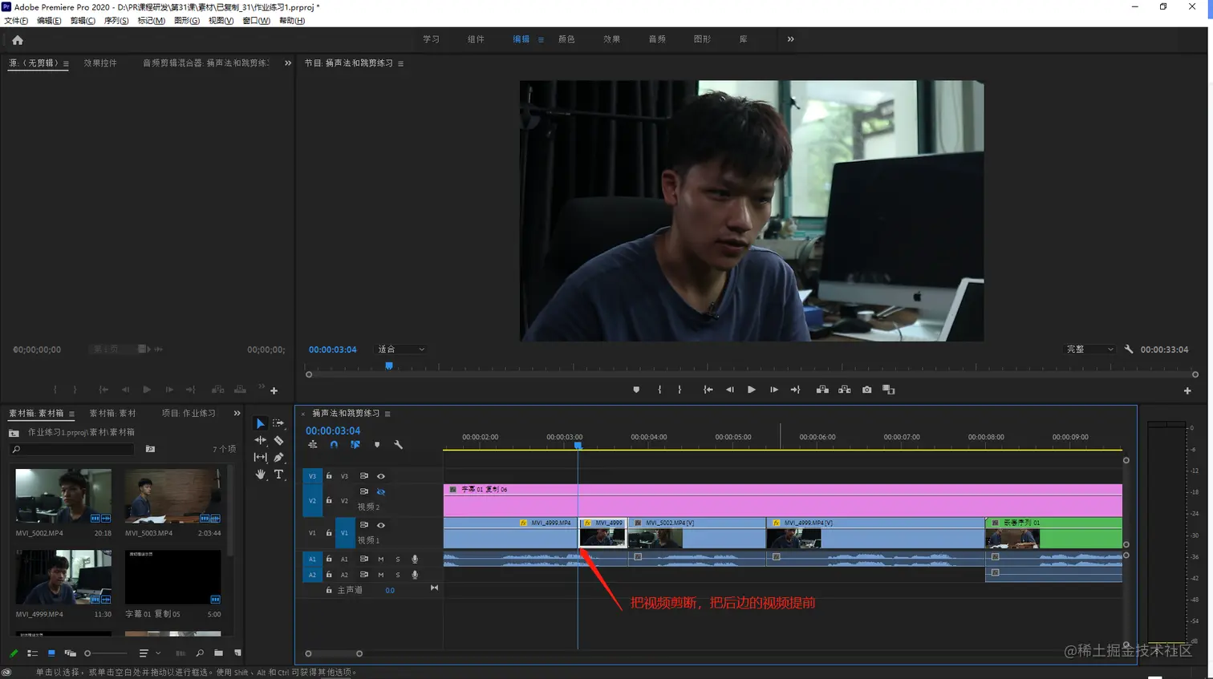This screenshot has width=1213, height=679.
Task: Toggle lock on V2 track
Action: [329, 500]
